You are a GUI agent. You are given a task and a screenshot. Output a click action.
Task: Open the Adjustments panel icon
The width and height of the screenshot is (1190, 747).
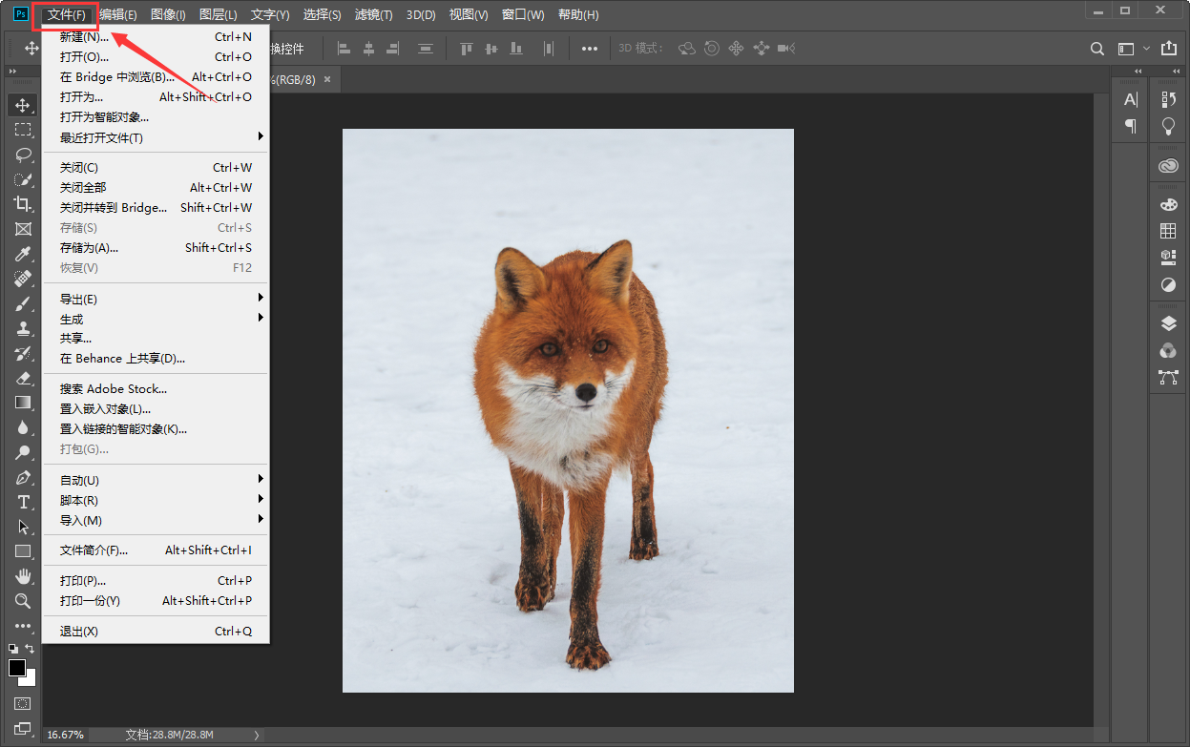point(1168,284)
